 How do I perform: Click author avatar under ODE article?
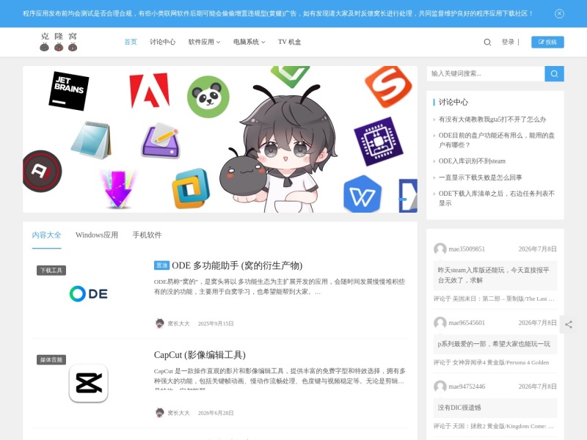160,323
